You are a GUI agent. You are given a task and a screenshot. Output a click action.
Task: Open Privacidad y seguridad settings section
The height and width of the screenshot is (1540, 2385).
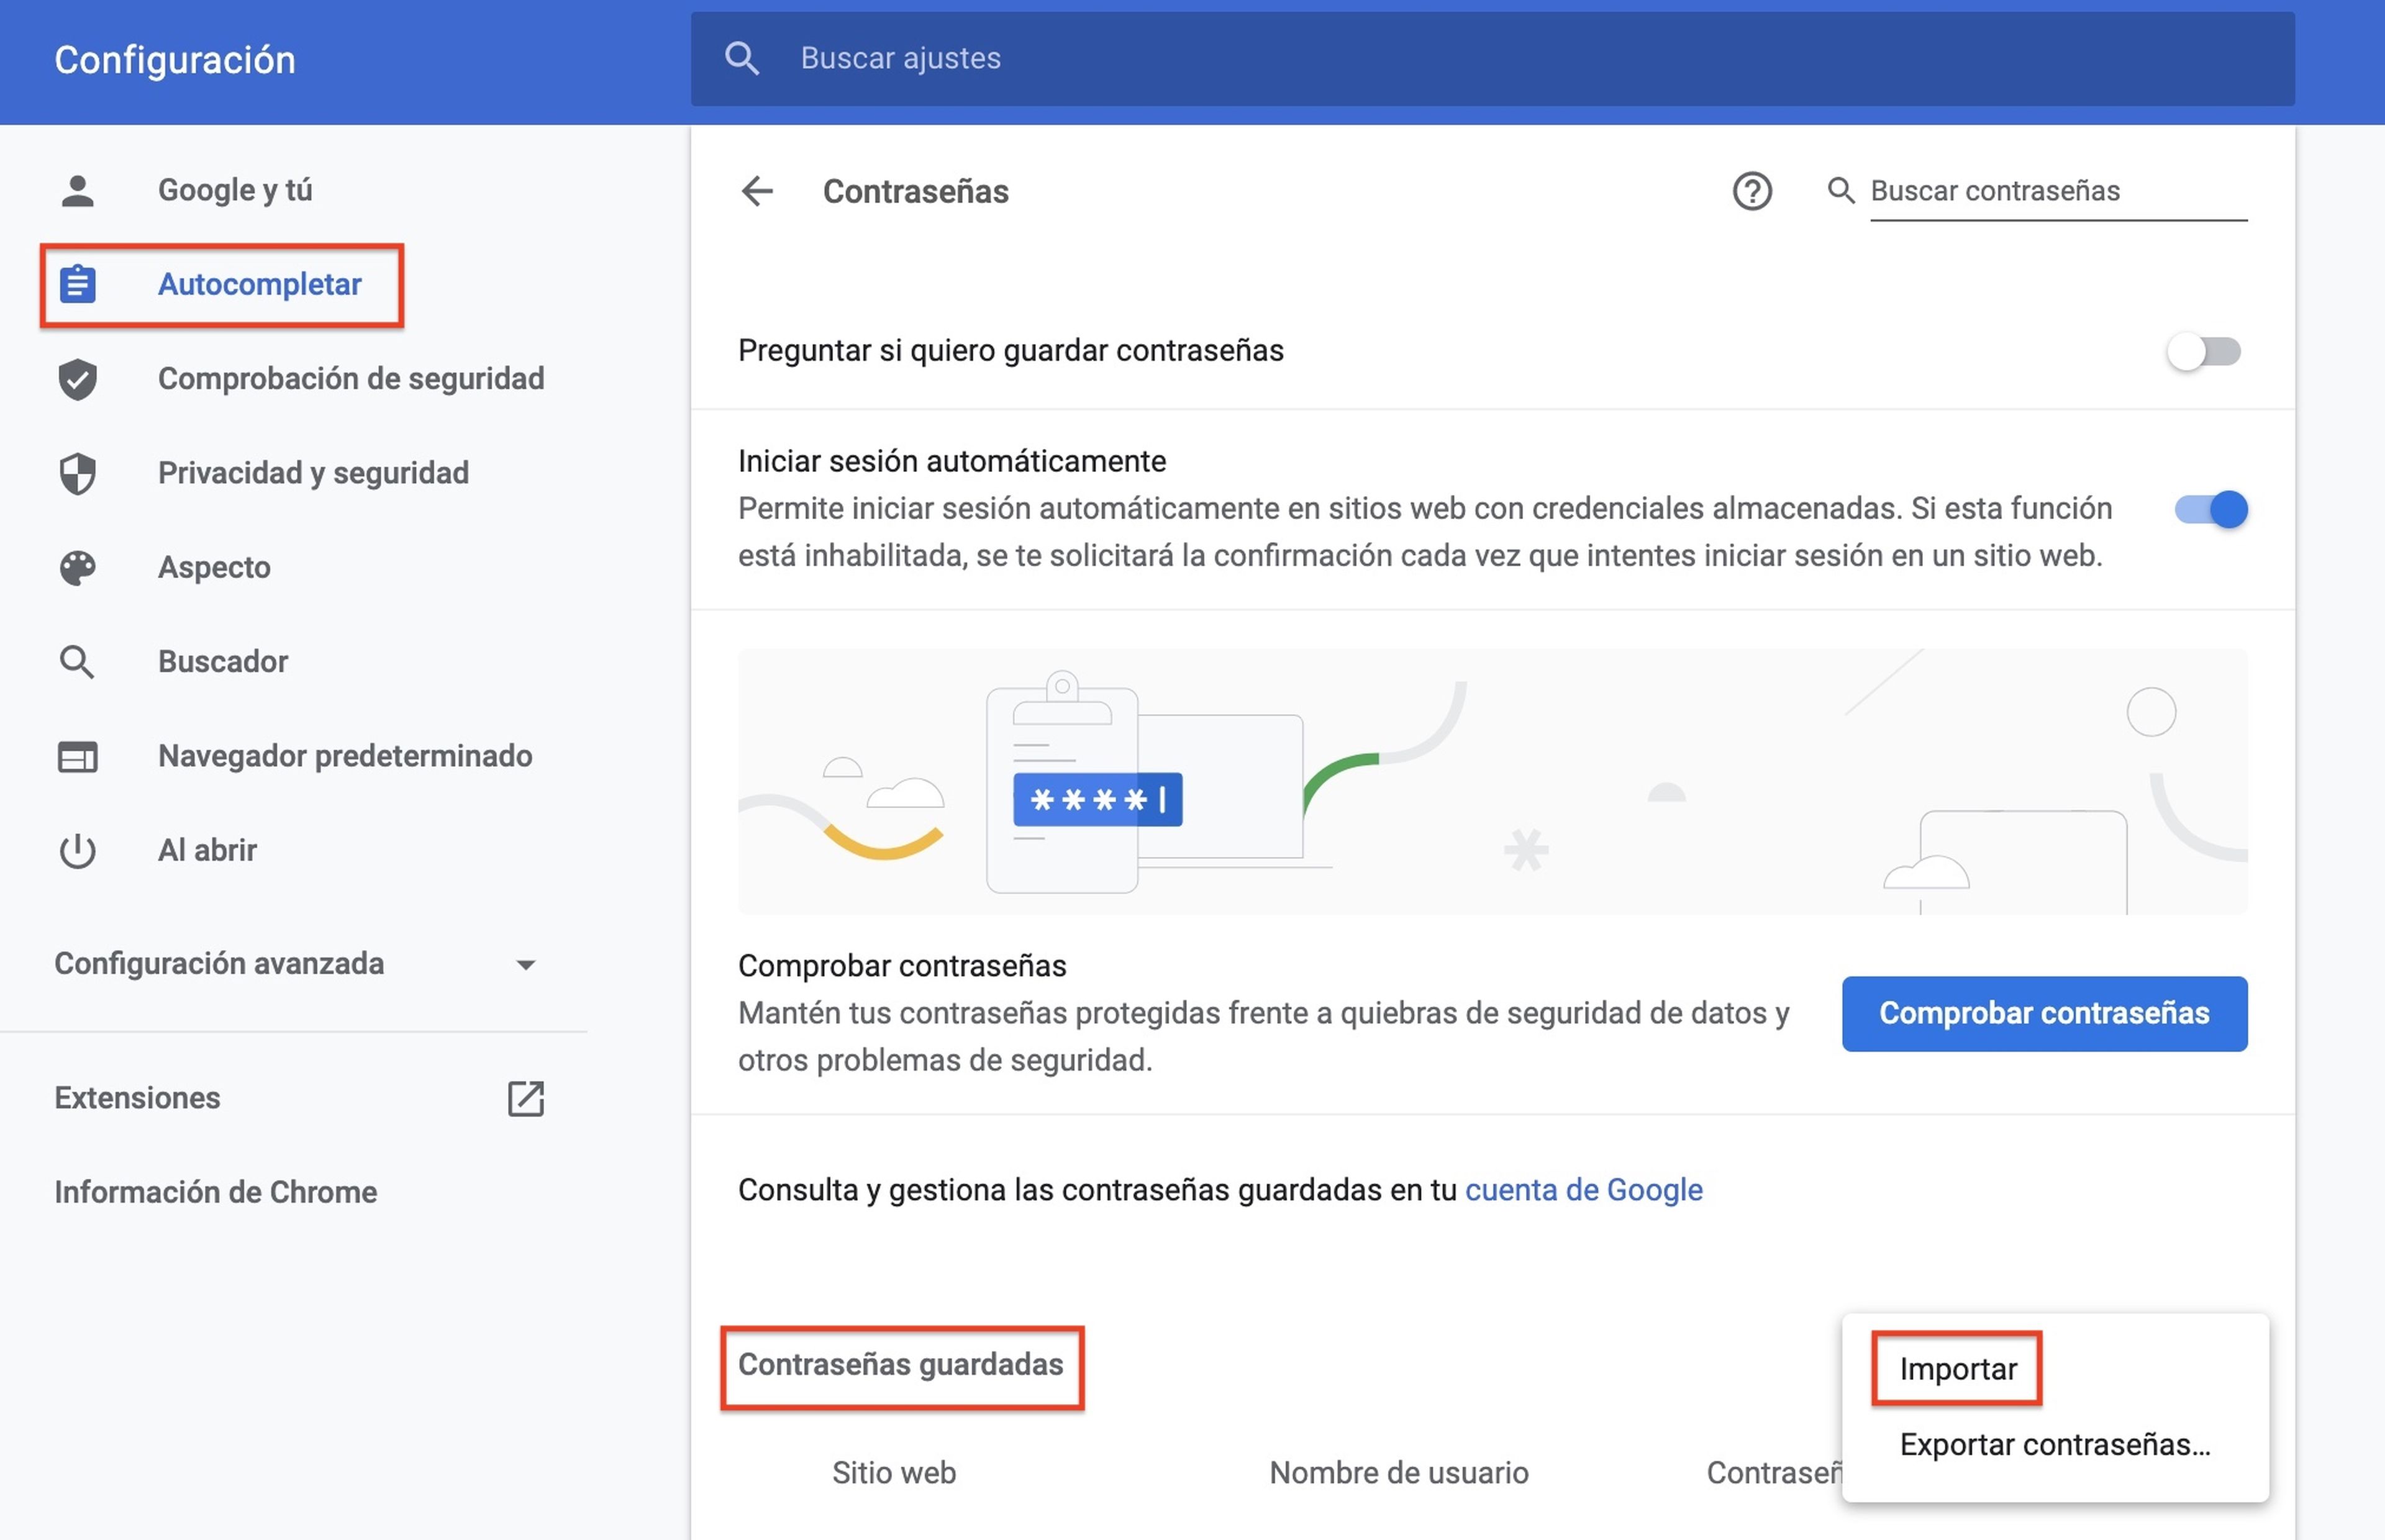(313, 473)
